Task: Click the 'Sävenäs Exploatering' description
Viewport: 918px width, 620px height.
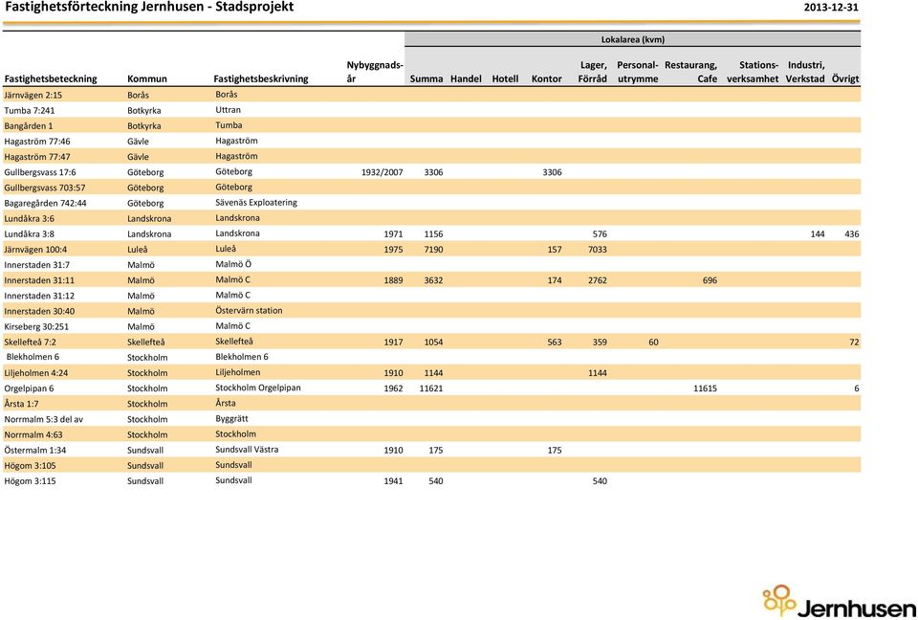Action: point(256,202)
